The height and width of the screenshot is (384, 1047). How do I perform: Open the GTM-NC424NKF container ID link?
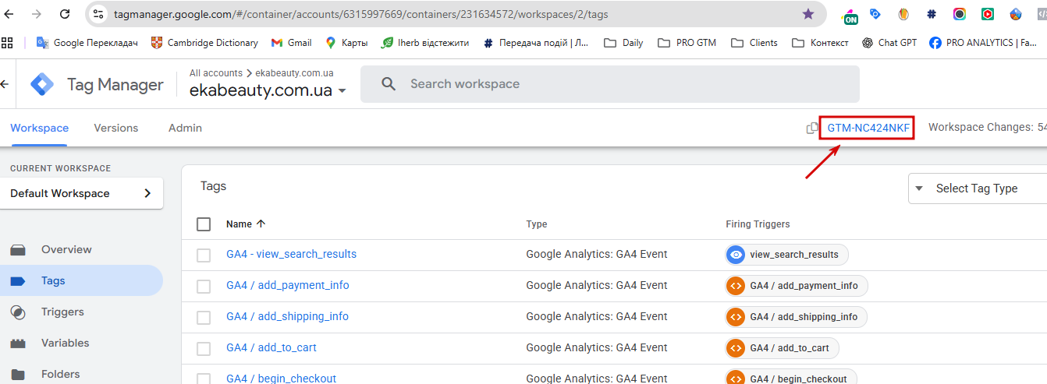point(868,128)
